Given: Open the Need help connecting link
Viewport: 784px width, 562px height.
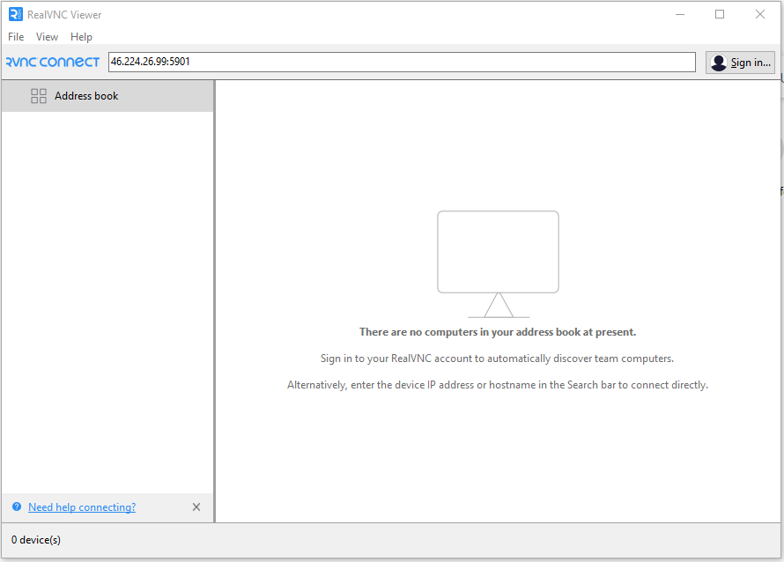Looking at the screenshot, I should coord(82,507).
